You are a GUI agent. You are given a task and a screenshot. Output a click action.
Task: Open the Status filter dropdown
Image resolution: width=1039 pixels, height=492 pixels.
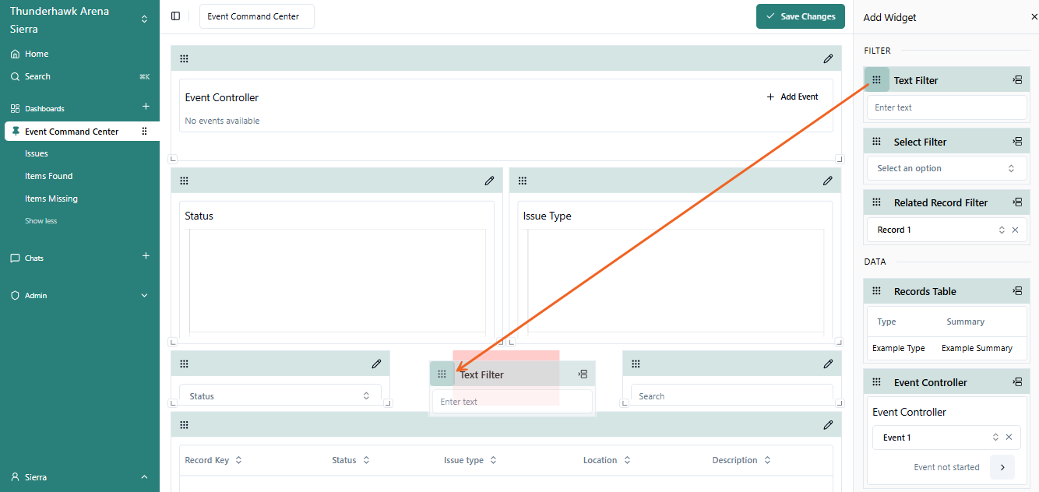tap(280, 396)
